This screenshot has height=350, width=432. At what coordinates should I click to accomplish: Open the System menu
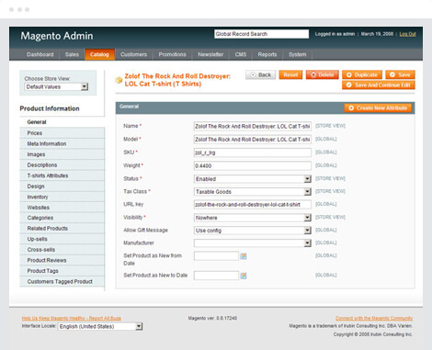pyautogui.click(x=297, y=54)
